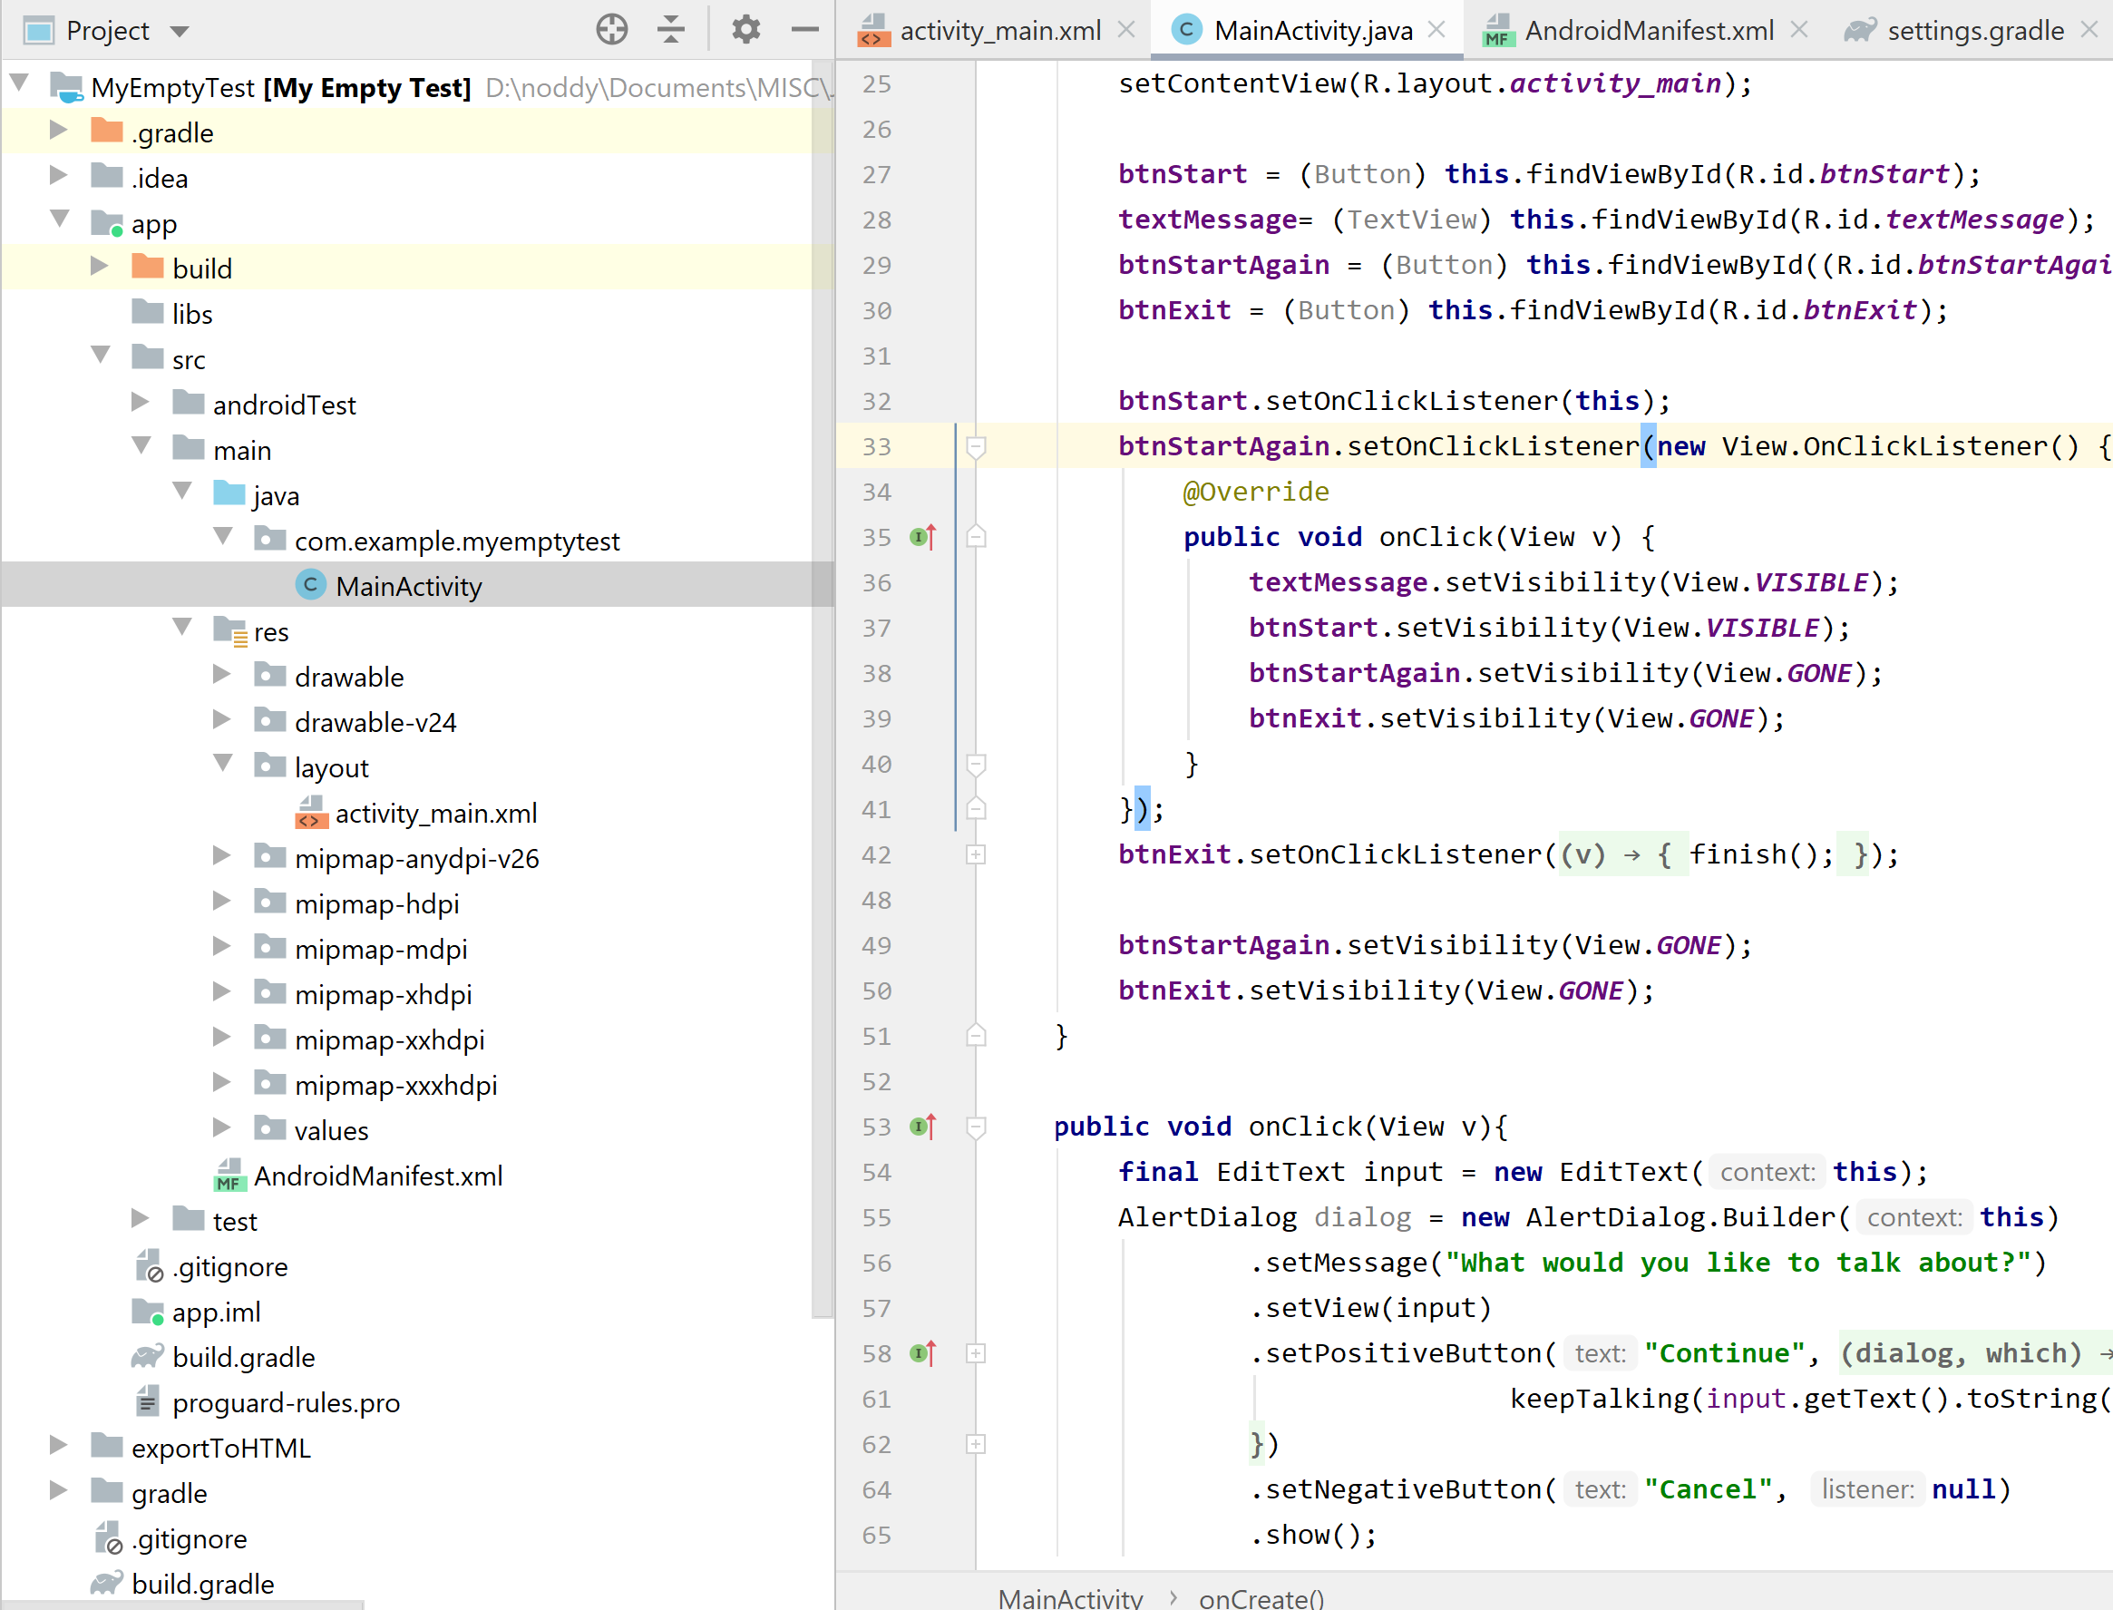The height and width of the screenshot is (1610, 2113).
Task: Expand the androidTest folder
Action: (141, 404)
